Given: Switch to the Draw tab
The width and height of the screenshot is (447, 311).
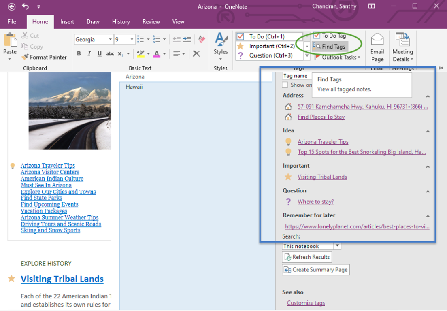Looking at the screenshot, I should click(x=93, y=21).
